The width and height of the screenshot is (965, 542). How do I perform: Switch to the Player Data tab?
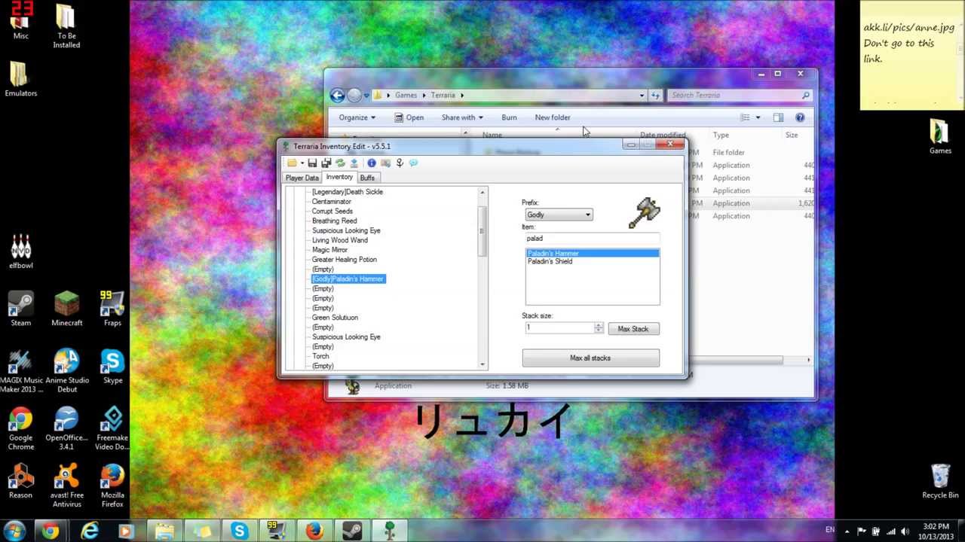pyautogui.click(x=302, y=178)
